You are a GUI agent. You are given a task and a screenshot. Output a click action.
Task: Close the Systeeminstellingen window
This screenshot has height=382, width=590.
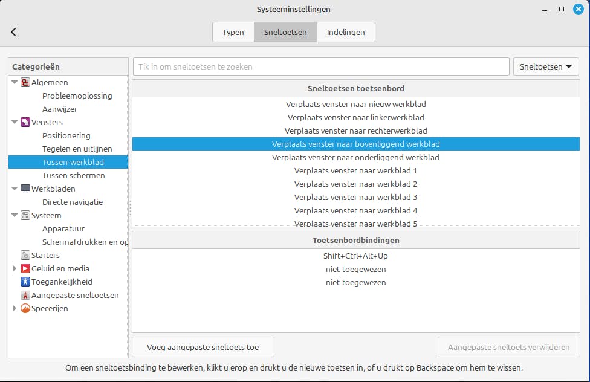tap(579, 9)
